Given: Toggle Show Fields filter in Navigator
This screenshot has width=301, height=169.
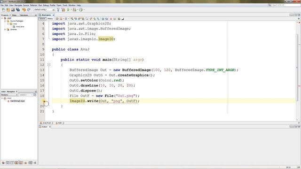Looking at the screenshot, I should click(8, 163).
